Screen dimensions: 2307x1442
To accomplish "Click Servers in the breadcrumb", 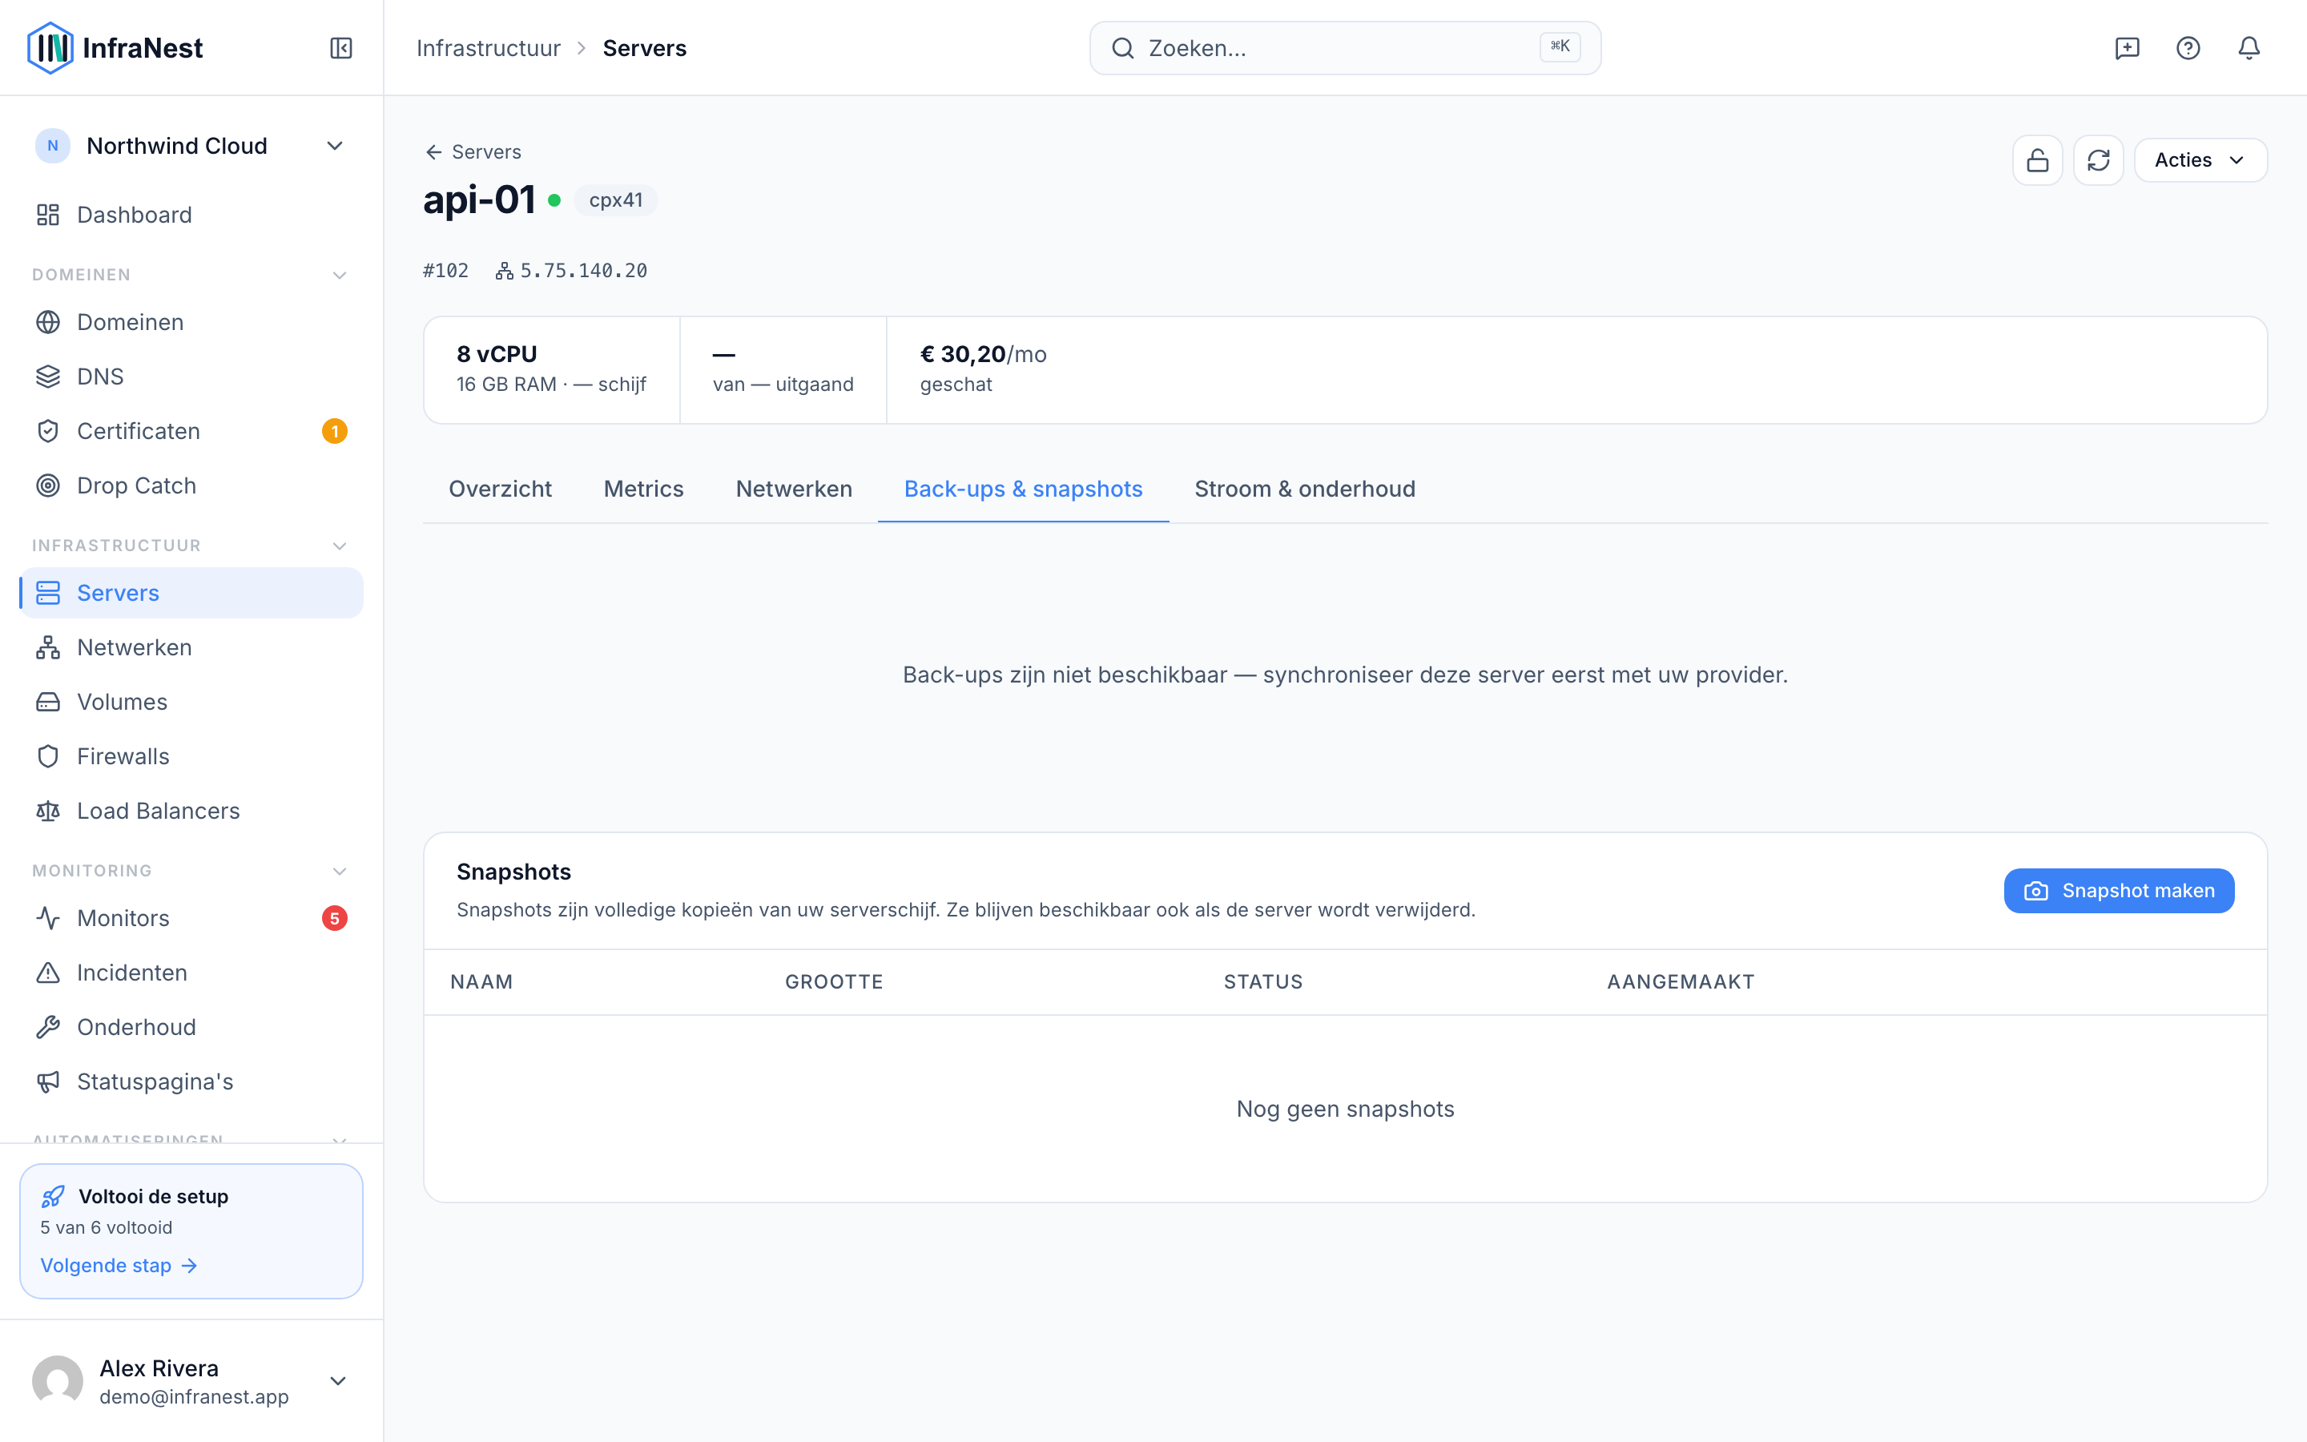I will (644, 48).
